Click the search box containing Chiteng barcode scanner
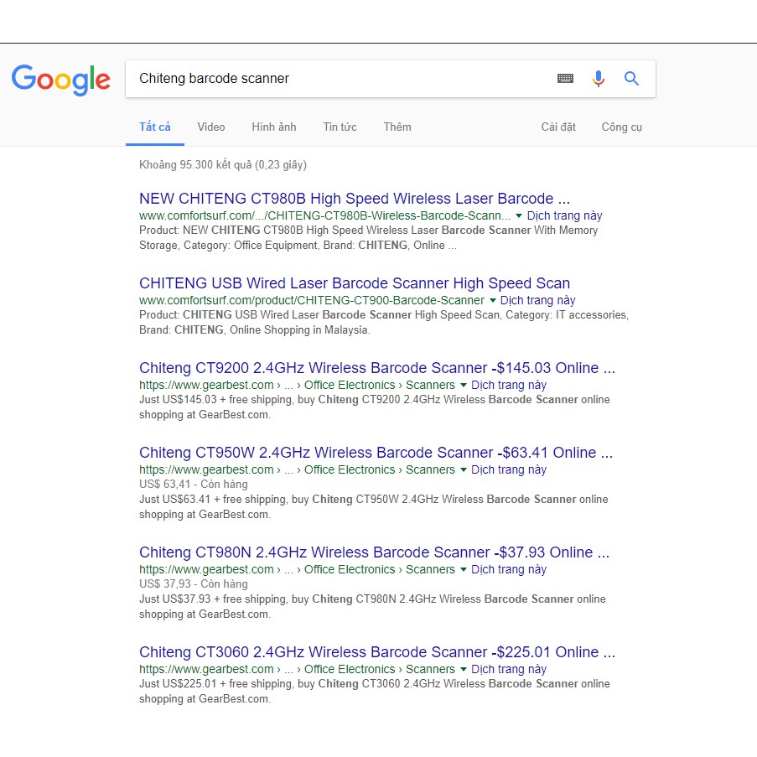The height and width of the screenshot is (757, 757). [335, 79]
